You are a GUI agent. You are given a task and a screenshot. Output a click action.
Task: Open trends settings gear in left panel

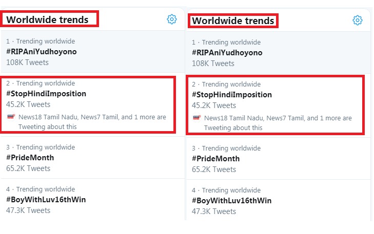172,19
